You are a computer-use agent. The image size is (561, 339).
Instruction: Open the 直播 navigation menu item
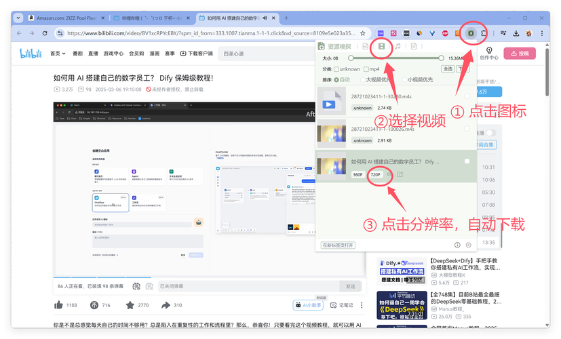(94, 54)
